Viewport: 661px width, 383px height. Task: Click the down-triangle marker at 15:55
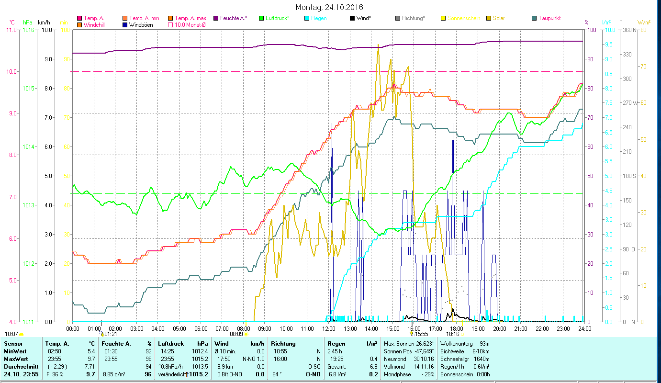point(412,334)
